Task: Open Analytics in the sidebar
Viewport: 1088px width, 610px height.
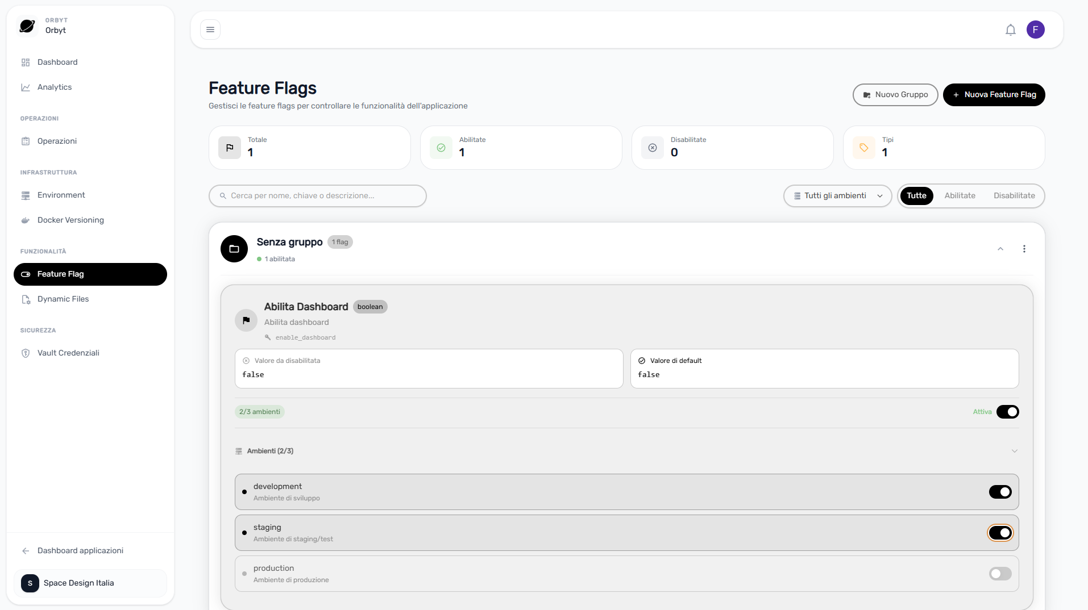Action: point(90,87)
